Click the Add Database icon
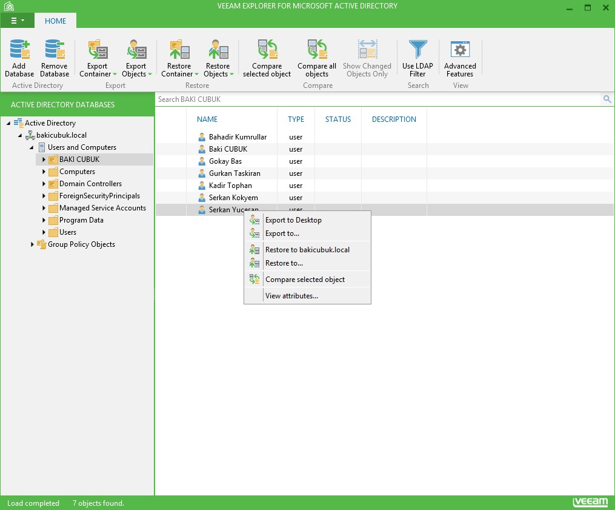This screenshot has height=510, width=615. (19, 49)
